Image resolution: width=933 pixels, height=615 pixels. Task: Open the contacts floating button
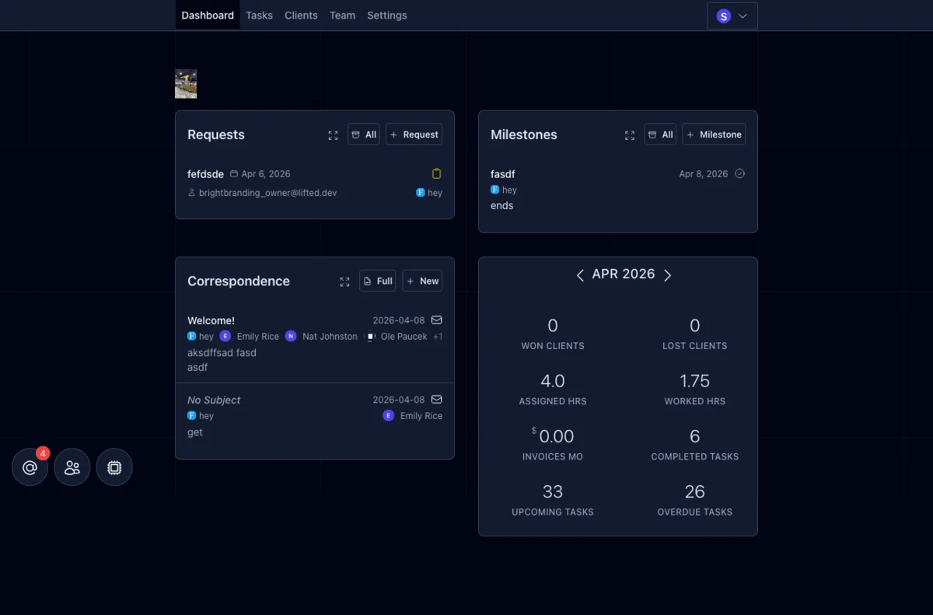click(72, 467)
